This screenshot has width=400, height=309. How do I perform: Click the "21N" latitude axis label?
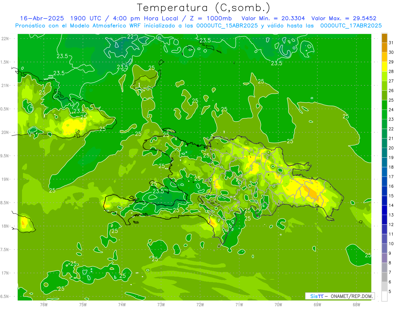tap(5, 85)
